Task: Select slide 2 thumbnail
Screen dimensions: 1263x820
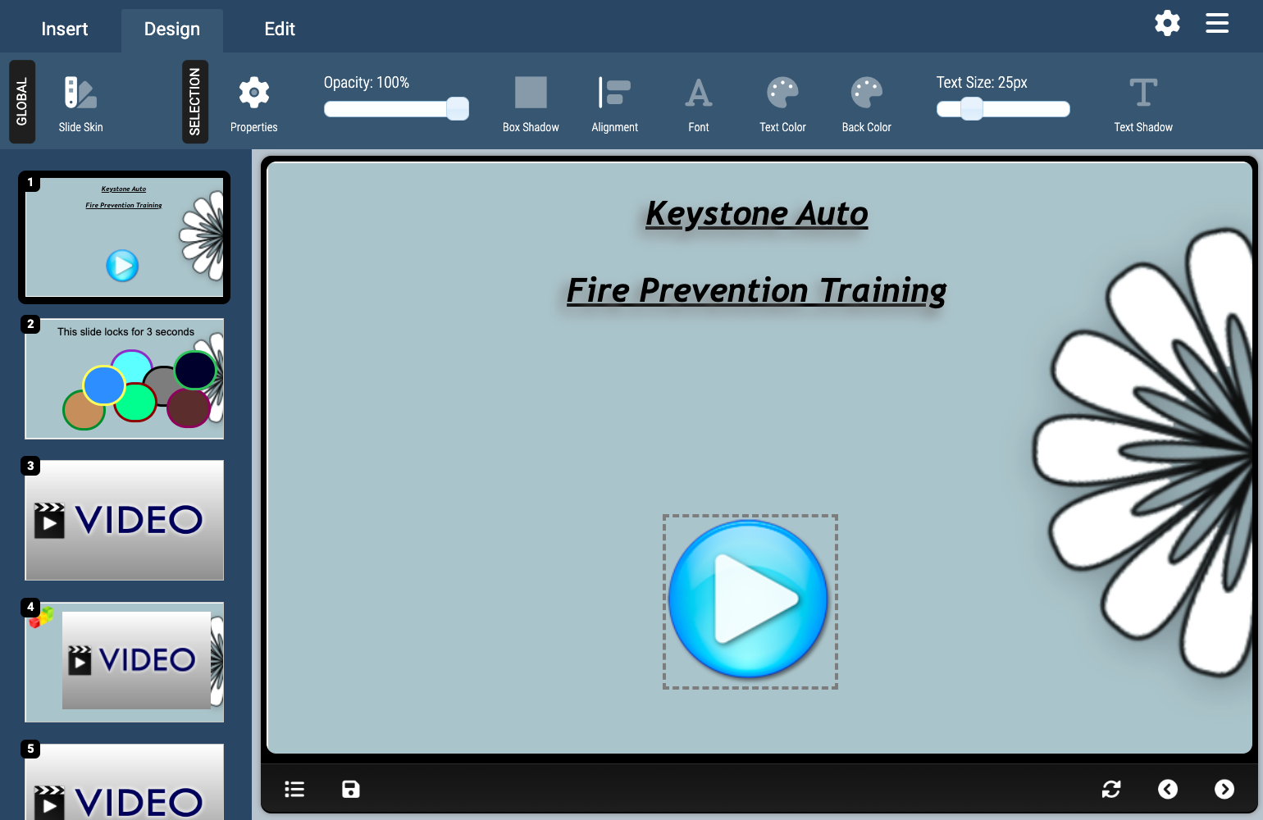Action: tap(125, 379)
